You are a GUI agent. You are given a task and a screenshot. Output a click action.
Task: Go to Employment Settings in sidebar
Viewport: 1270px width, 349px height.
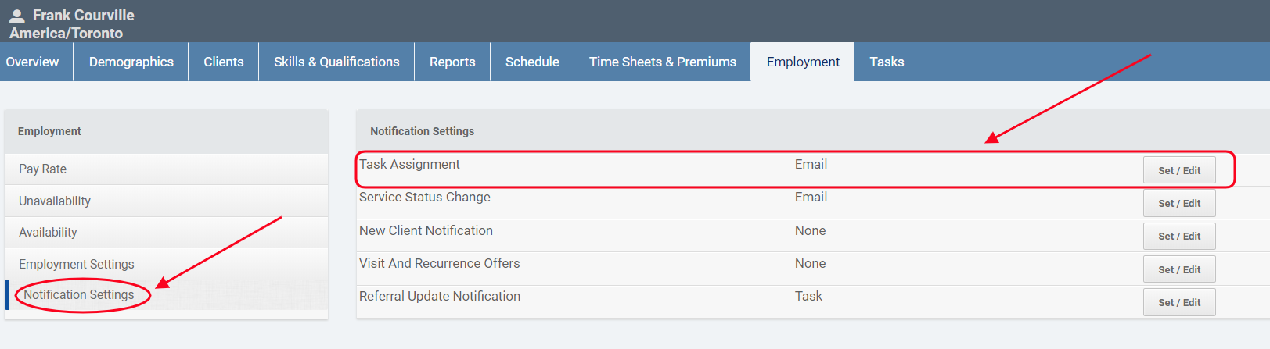pyautogui.click(x=77, y=264)
